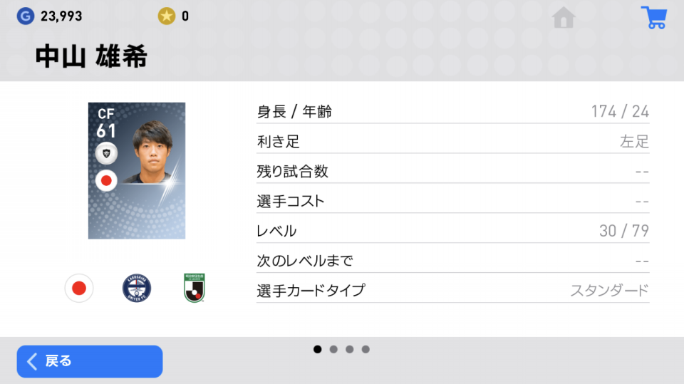Tap the 中山 雄希 player card thumbnail
Viewport: 684px width, 384px height.
click(137, 170)
